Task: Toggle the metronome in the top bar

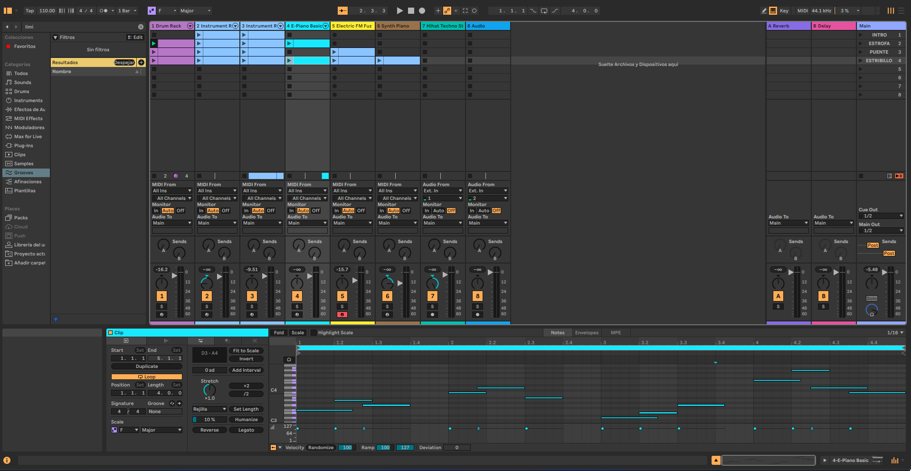Action: tap(104, 10)
